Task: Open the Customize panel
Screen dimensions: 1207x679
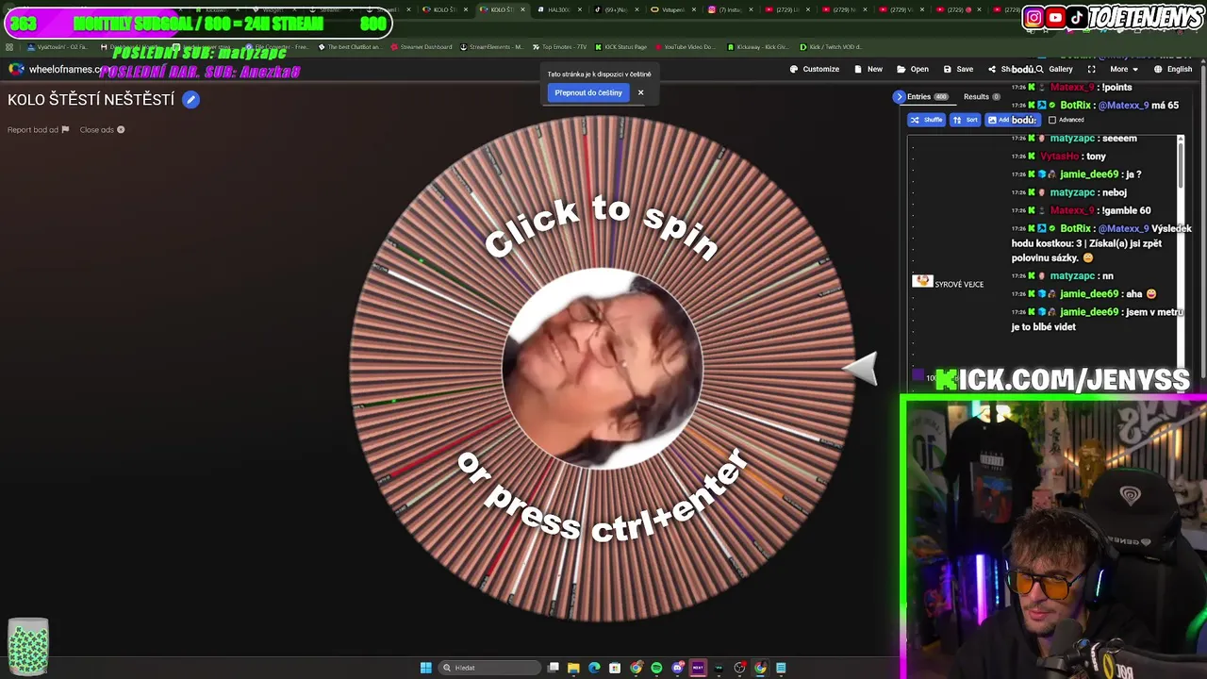Action: coord(814,69)
